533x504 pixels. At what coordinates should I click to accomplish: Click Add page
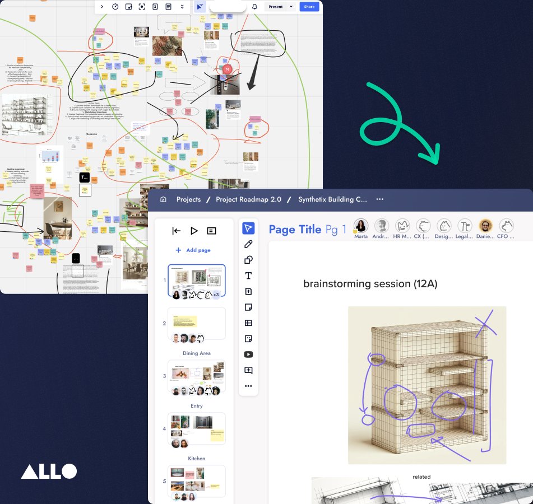point(193,250)
